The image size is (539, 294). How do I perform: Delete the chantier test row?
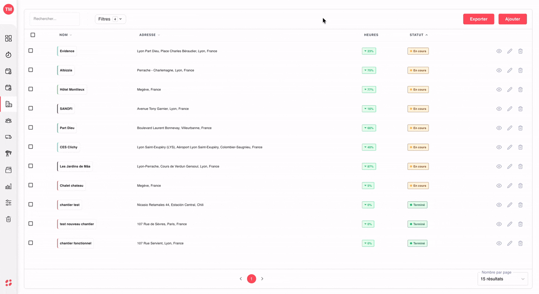(521, 205)
